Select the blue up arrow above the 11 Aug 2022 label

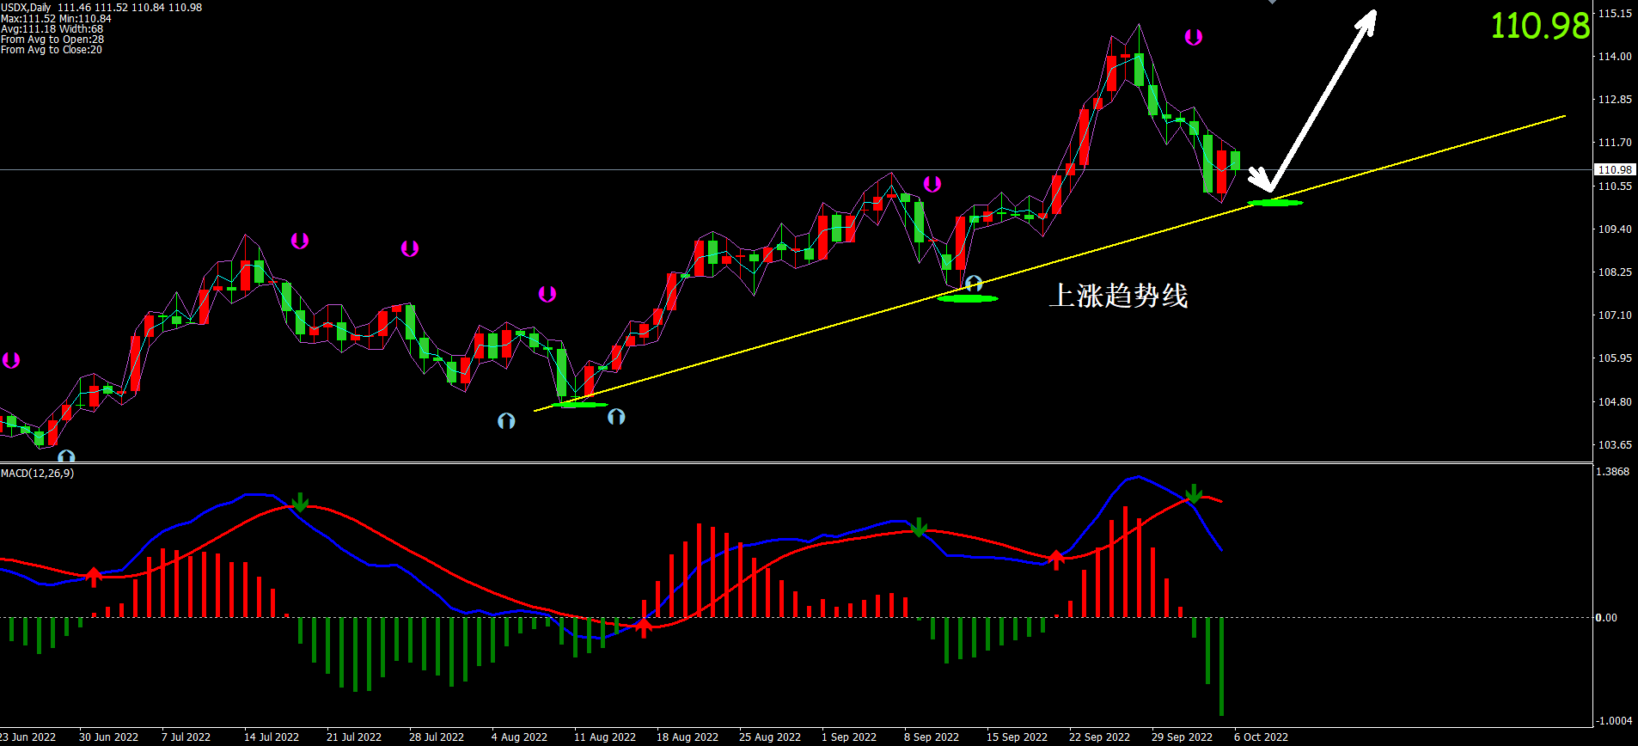[x=616, y=417]
